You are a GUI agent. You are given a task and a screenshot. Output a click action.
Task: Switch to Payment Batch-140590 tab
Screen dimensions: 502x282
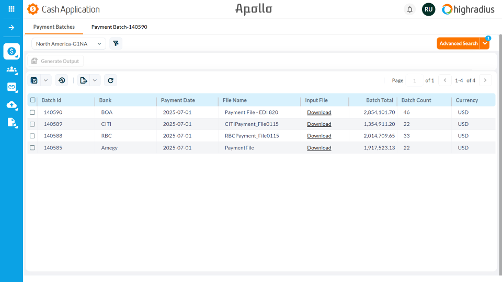pyautogui.click(x=119, y=27)
